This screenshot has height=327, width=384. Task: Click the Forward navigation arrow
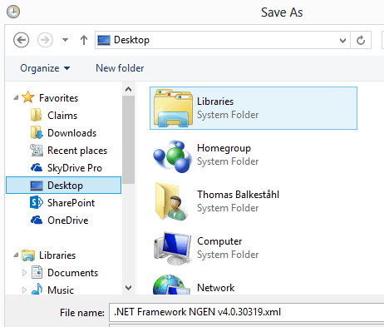point(45,40)
